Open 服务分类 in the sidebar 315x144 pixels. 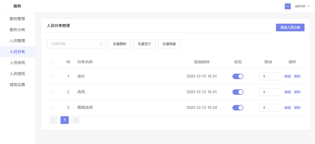tap(18, 30)
